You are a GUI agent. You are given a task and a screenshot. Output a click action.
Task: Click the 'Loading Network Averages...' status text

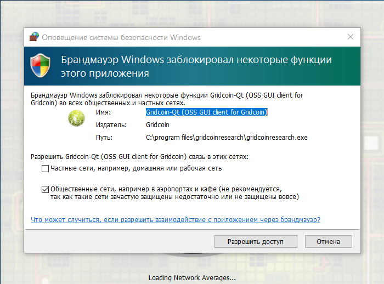click(192, 277)
